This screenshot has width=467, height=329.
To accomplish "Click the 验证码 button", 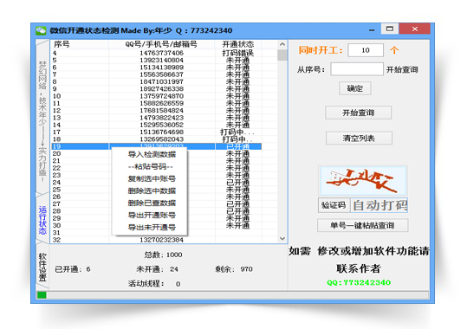I will tap(334, 205).
